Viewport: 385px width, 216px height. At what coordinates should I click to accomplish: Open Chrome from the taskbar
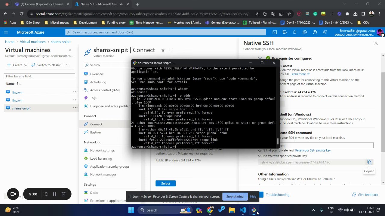point(210,210)
